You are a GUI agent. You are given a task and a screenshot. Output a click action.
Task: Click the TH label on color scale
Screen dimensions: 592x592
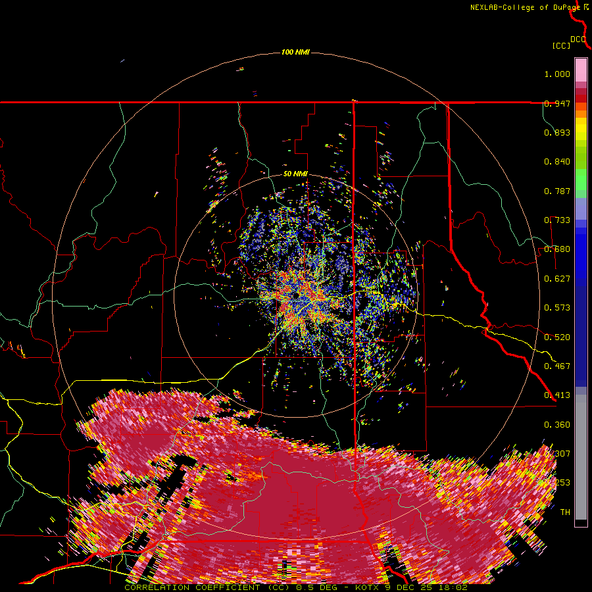pyautogui.click(x=565, y=512)
